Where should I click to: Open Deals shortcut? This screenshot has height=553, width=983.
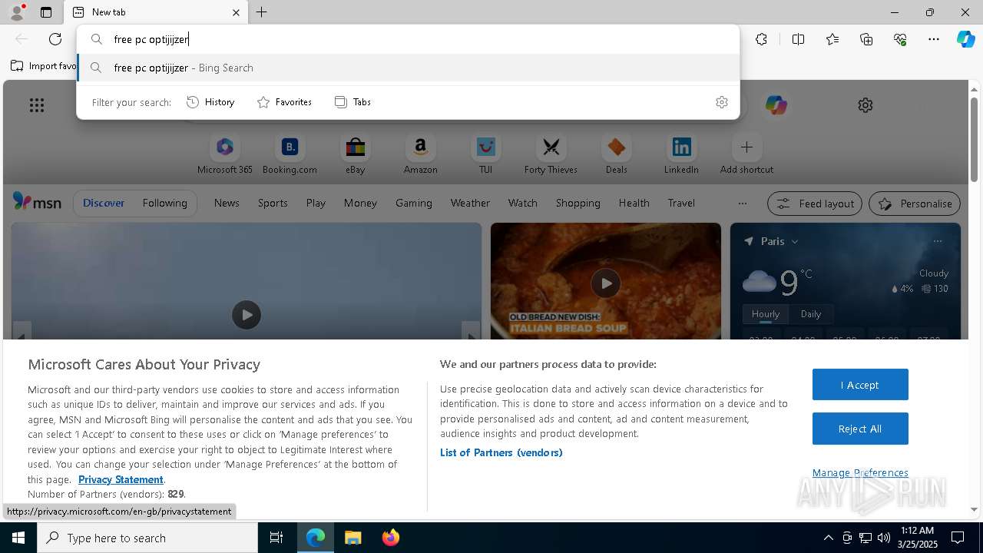(616, 154)
